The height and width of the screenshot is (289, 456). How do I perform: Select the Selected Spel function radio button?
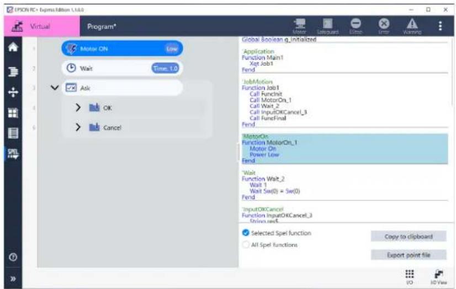[246, 233]
